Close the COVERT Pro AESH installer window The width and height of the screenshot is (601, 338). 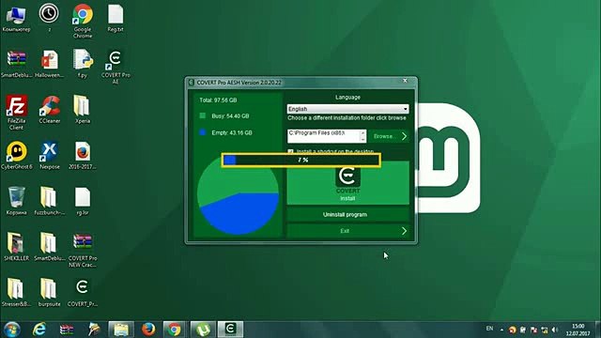pyautogui.click(x=405, y=81)
